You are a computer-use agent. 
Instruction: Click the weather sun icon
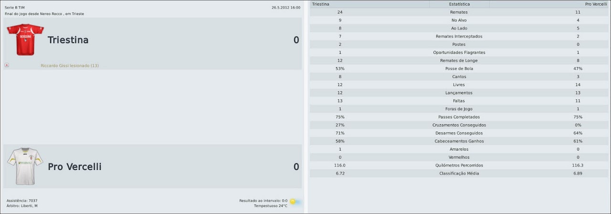293,201
